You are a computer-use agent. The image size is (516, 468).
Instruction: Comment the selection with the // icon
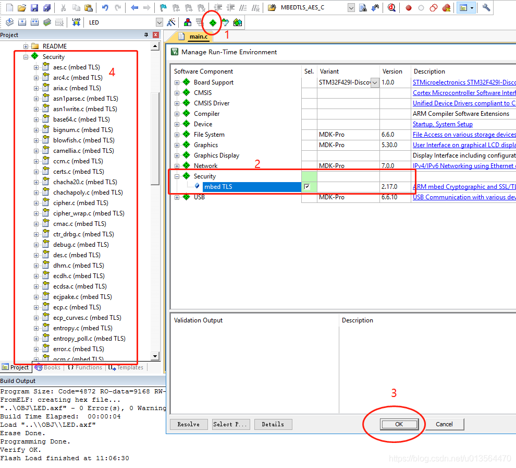(x=243, y=8)
